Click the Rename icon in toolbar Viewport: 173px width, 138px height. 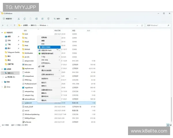(x=36, y=19)
